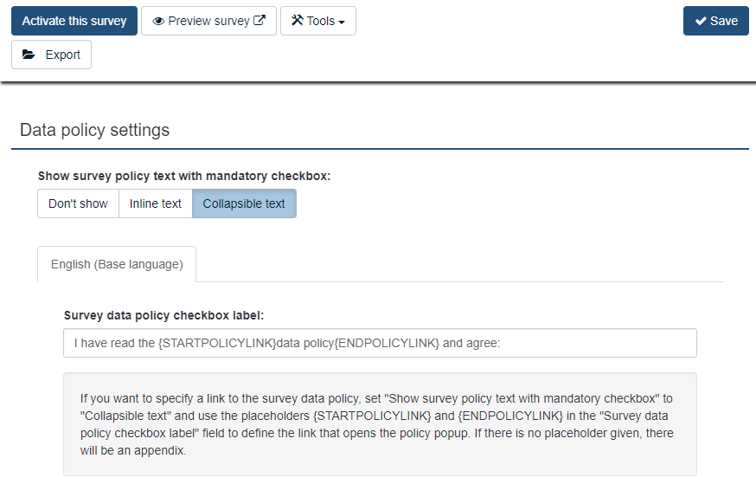Select the Don't show policy option
Viewport: 756px width, 484px height.
78,203
